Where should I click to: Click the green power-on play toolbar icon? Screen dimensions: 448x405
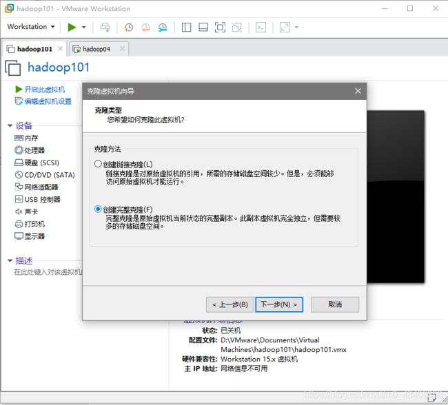tap(72, 27)
